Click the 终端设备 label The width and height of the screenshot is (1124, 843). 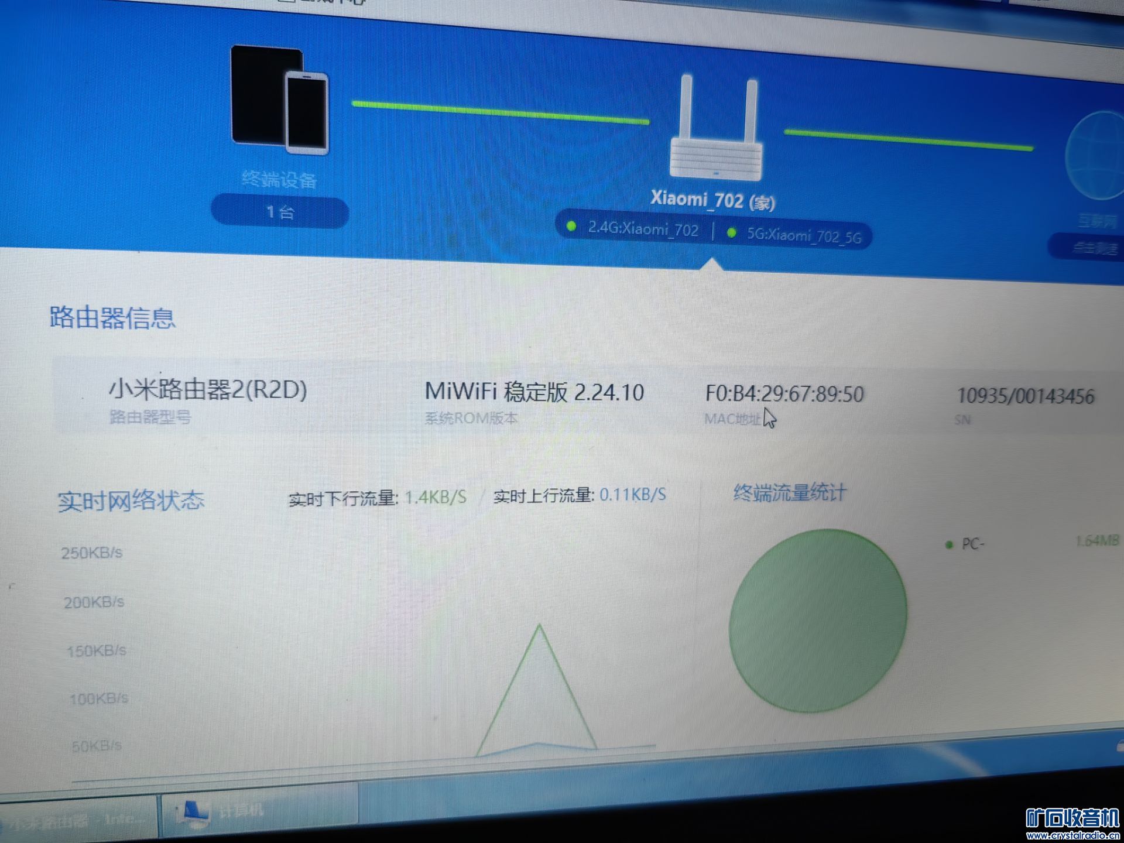pos(279,179)
